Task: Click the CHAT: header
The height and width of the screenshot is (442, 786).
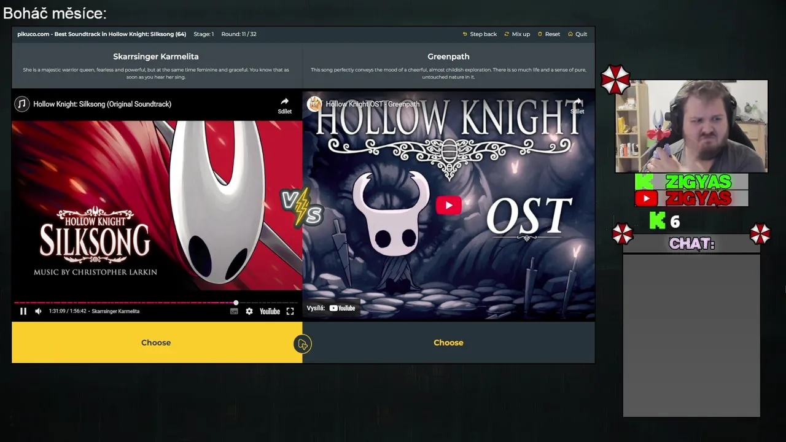Action: [x=691, y=244]
